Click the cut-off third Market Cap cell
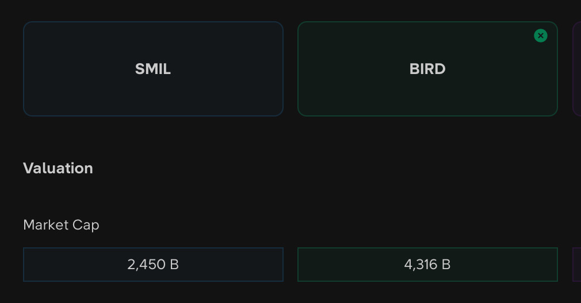 coord(577,265)
